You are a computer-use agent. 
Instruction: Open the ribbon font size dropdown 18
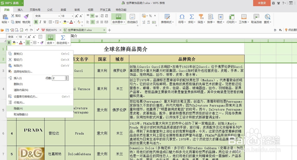click(72, 16)
